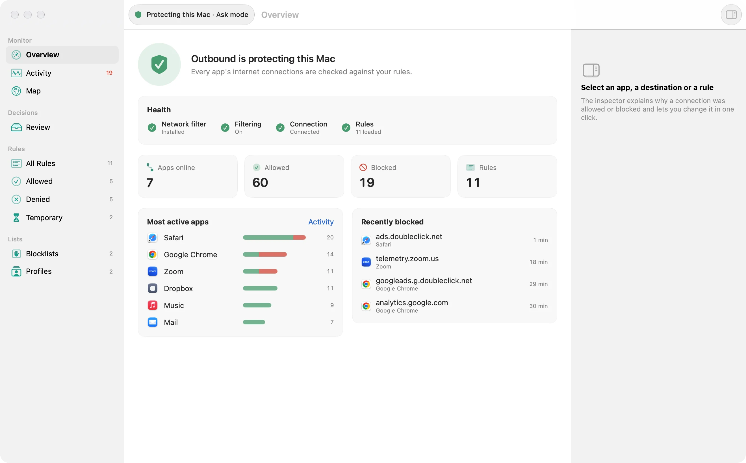
Task: Select the telemetry.zoom.us blocked entry
Action: click(454, 262)
